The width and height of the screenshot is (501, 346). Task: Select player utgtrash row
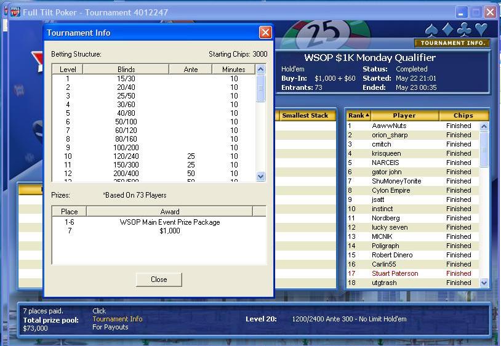point(413,283)
